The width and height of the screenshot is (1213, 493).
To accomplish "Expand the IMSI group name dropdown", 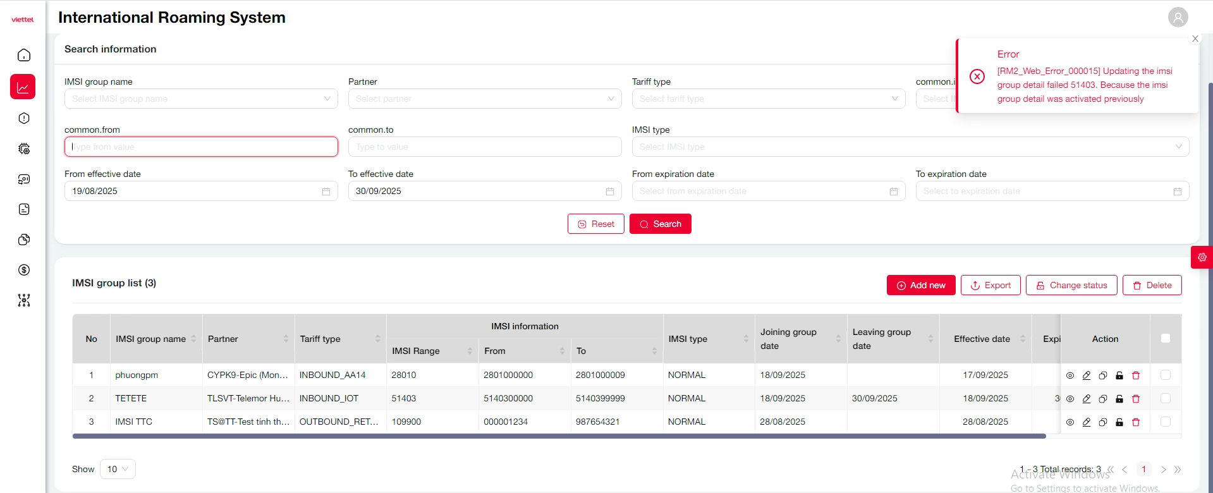I will [201, 99].
